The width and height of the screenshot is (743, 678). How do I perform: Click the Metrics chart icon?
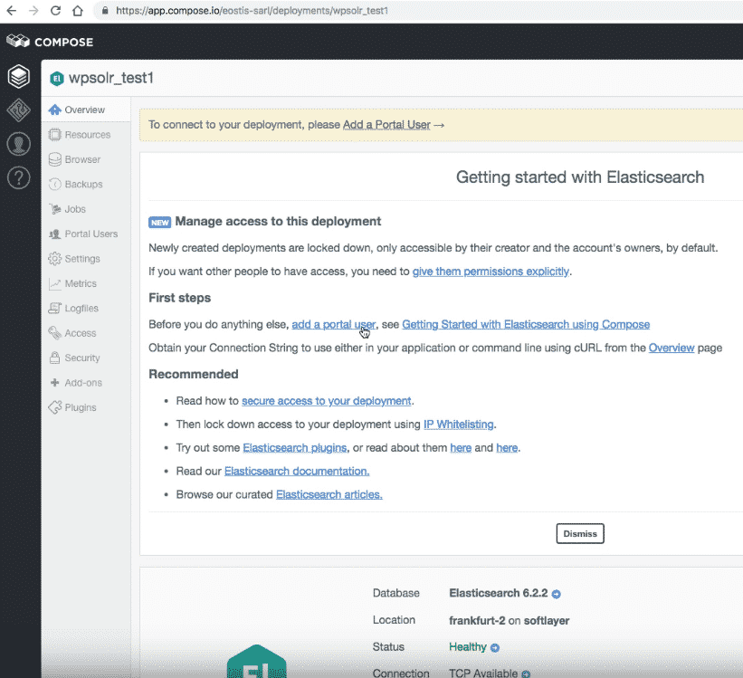click(x=55, y=283)
